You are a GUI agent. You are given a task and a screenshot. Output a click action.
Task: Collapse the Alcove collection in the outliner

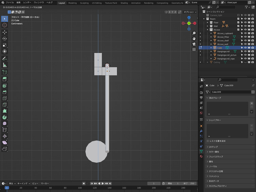pos(208,30)
